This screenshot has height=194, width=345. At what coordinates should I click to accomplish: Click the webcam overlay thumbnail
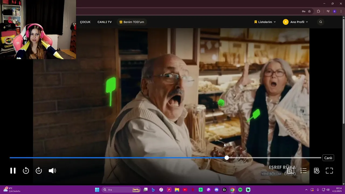click(x=38, y=29)
